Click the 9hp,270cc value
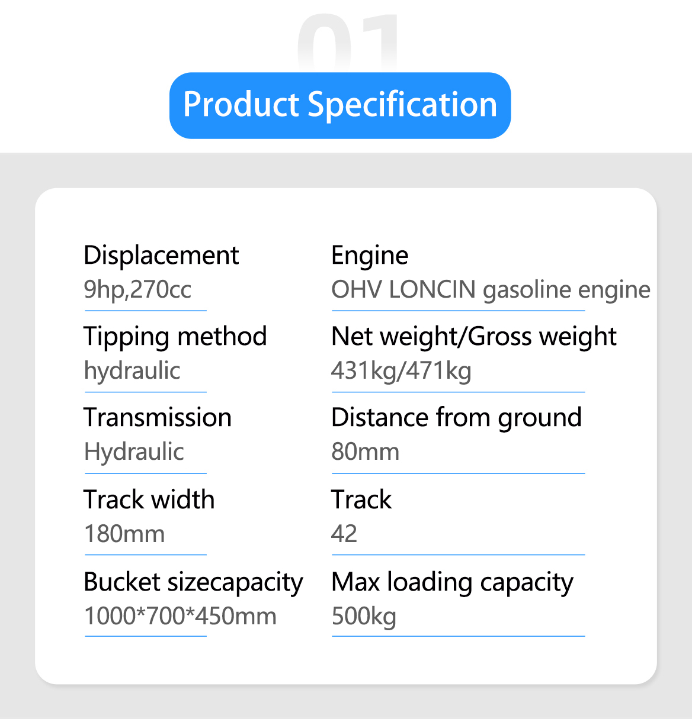 (x=137, y=289)
